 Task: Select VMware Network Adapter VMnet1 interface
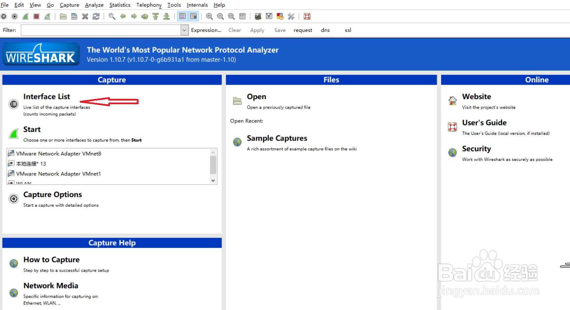click(x=59, y=174)
